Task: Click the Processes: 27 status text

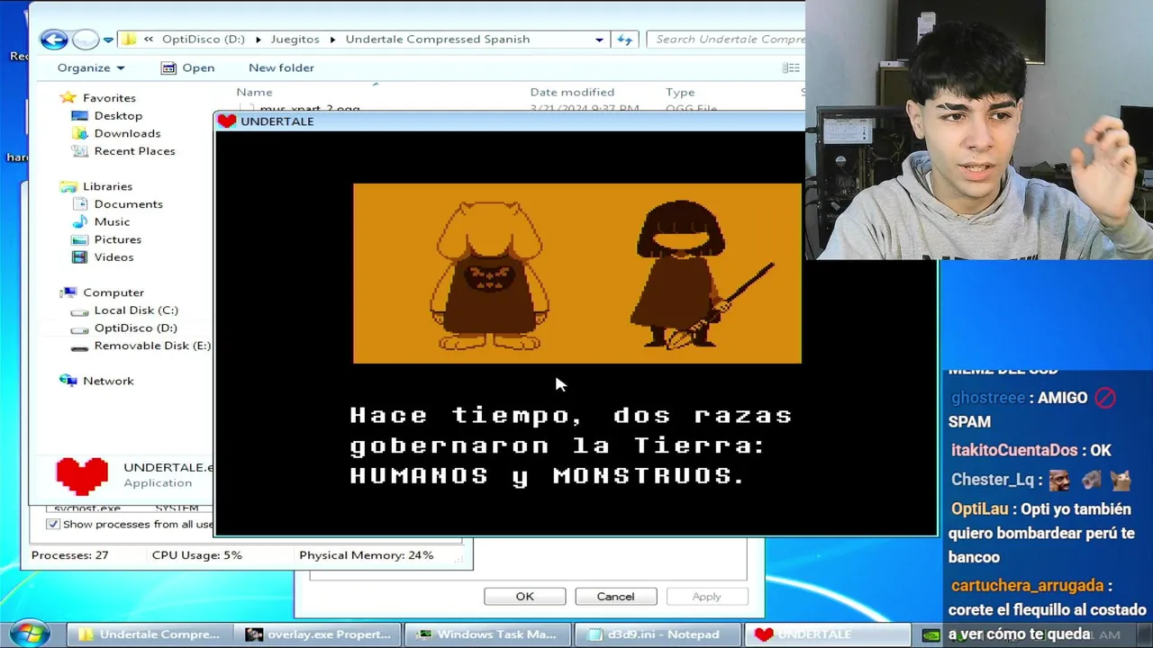Action: coord(69,555)
